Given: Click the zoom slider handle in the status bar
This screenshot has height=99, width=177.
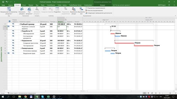Looking at the screenshot, I should click(170, 93).
